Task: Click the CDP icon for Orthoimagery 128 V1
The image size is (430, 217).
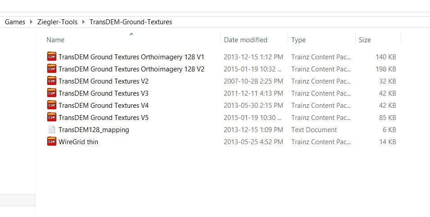Action: click(x=51, y=57)
